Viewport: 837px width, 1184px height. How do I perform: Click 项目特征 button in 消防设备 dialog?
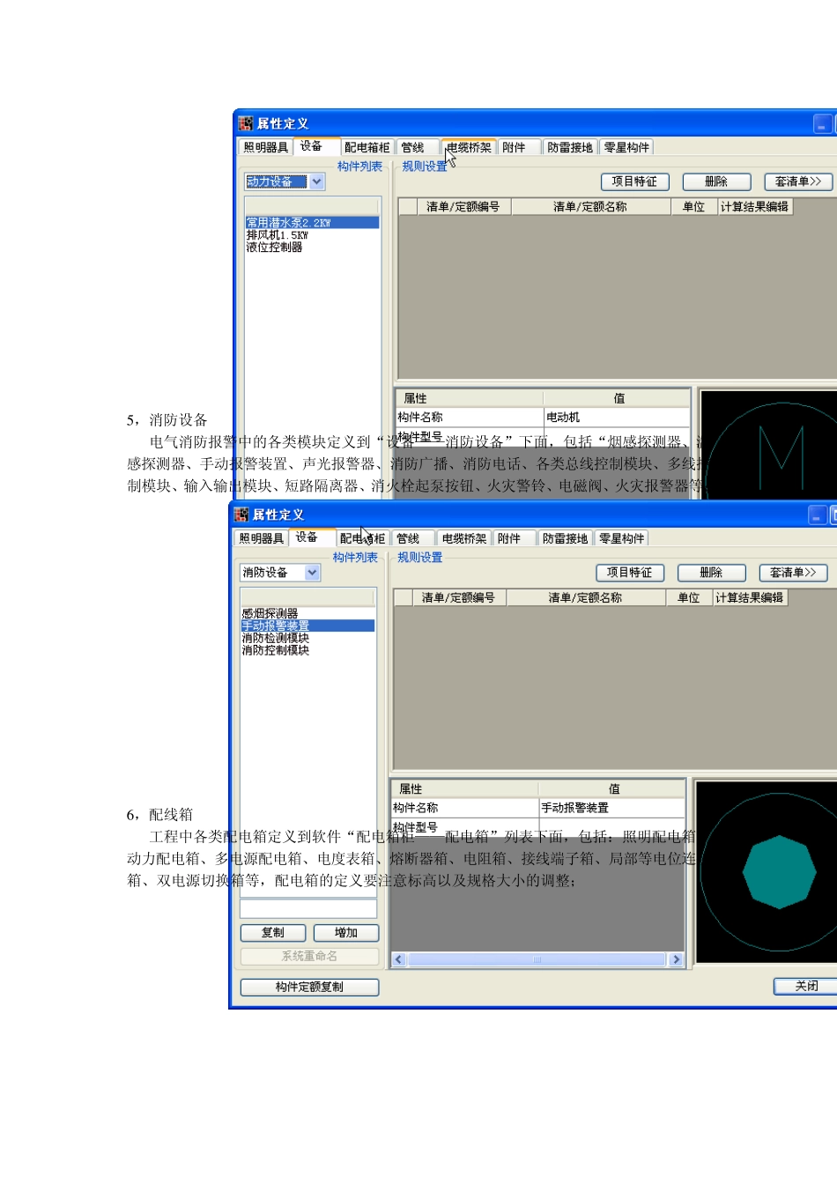pyautogui.click(x=630, y=573)
